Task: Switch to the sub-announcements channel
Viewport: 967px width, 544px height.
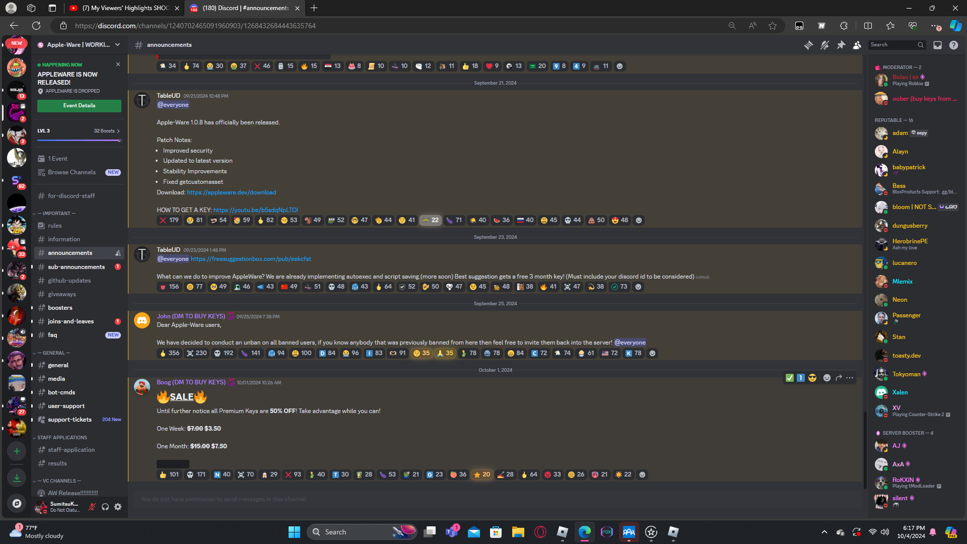Action: click(x=79, y=267)
